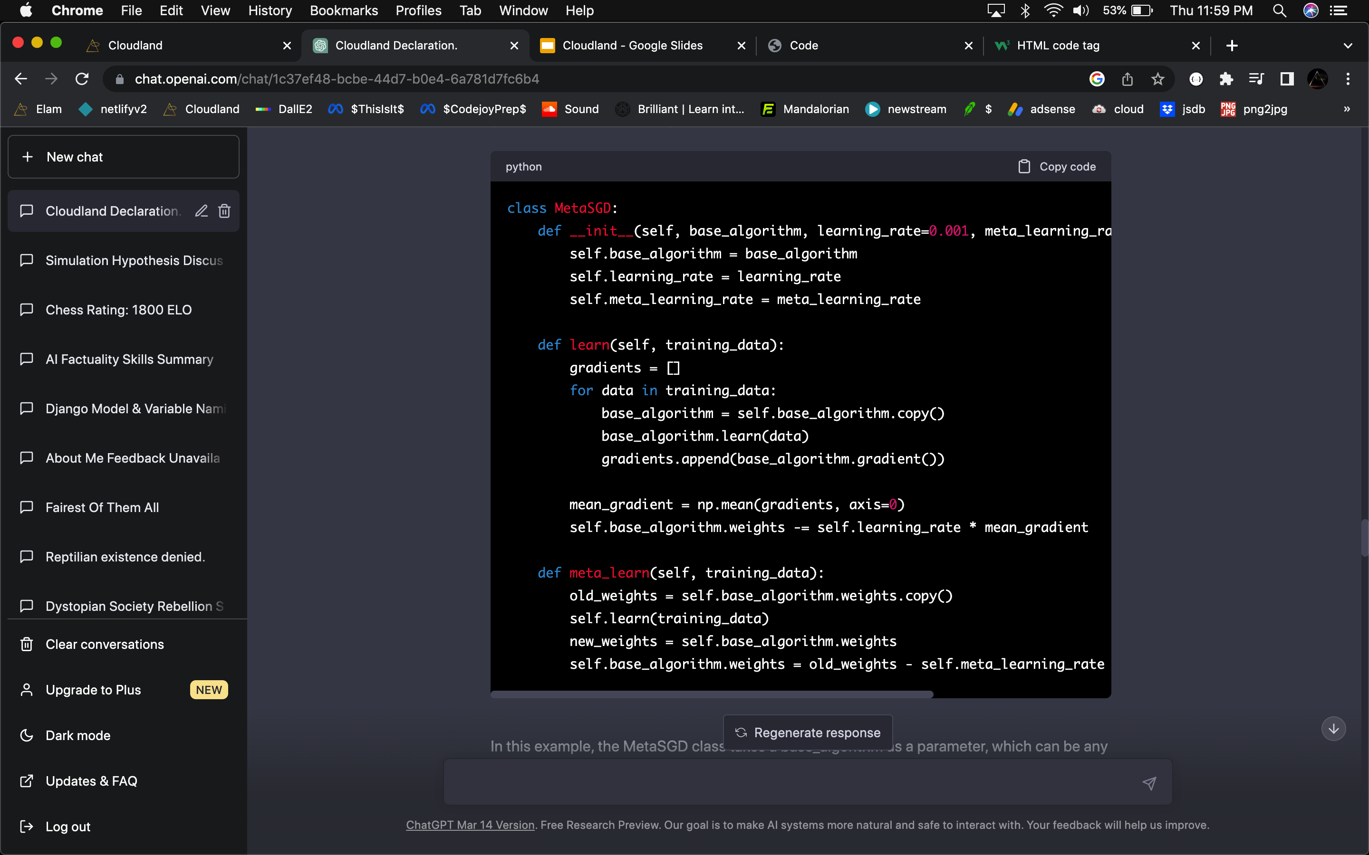This screenshot has width=1369, height=855.
Task: Expand the tab search chevron
Action: [1348, 46]
